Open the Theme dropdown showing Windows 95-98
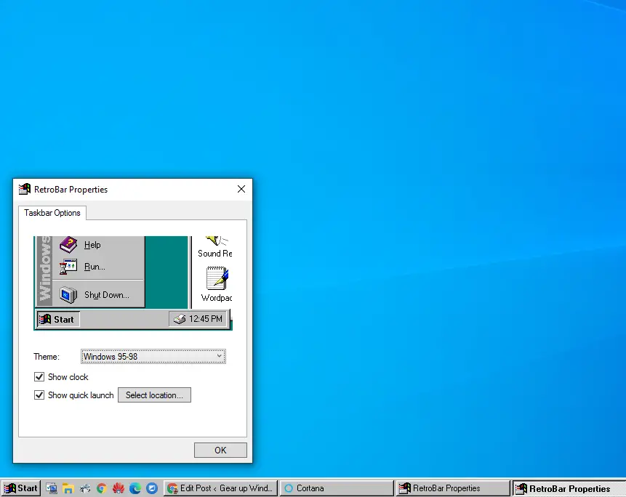Screen dimensions: 626x497 tap(153, 356)
